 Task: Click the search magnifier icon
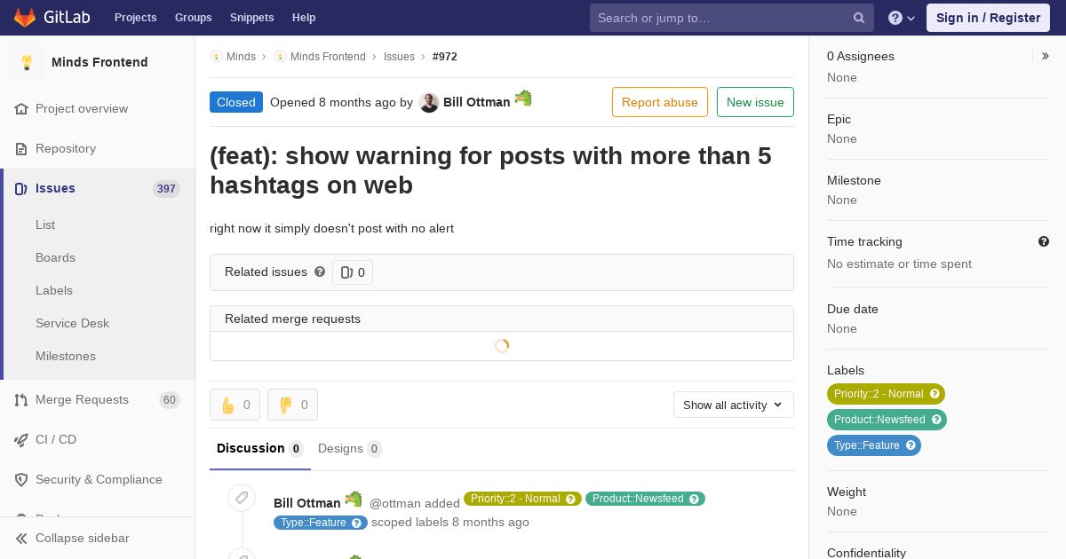859,18
